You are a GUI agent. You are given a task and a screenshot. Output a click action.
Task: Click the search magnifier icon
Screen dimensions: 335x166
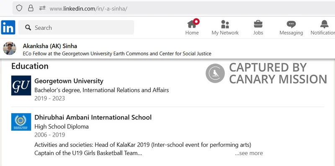(x=28, y=27)
